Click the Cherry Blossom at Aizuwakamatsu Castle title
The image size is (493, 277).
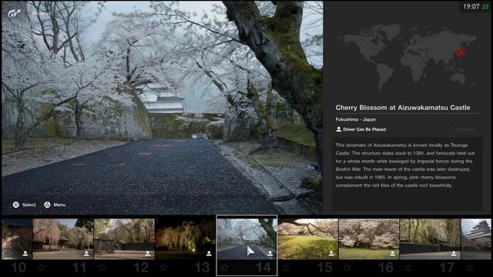403,108
